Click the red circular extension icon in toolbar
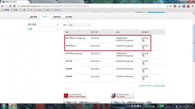Screen dimensions: 195x109 175,6
